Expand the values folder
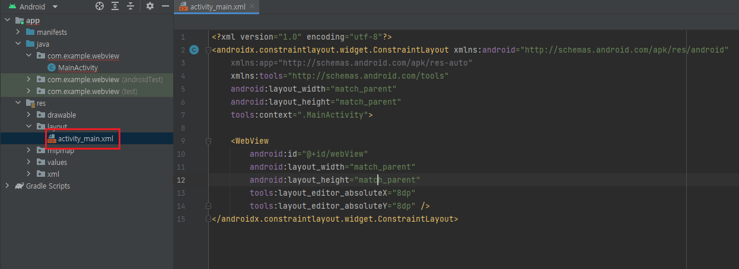 [29, 162]
